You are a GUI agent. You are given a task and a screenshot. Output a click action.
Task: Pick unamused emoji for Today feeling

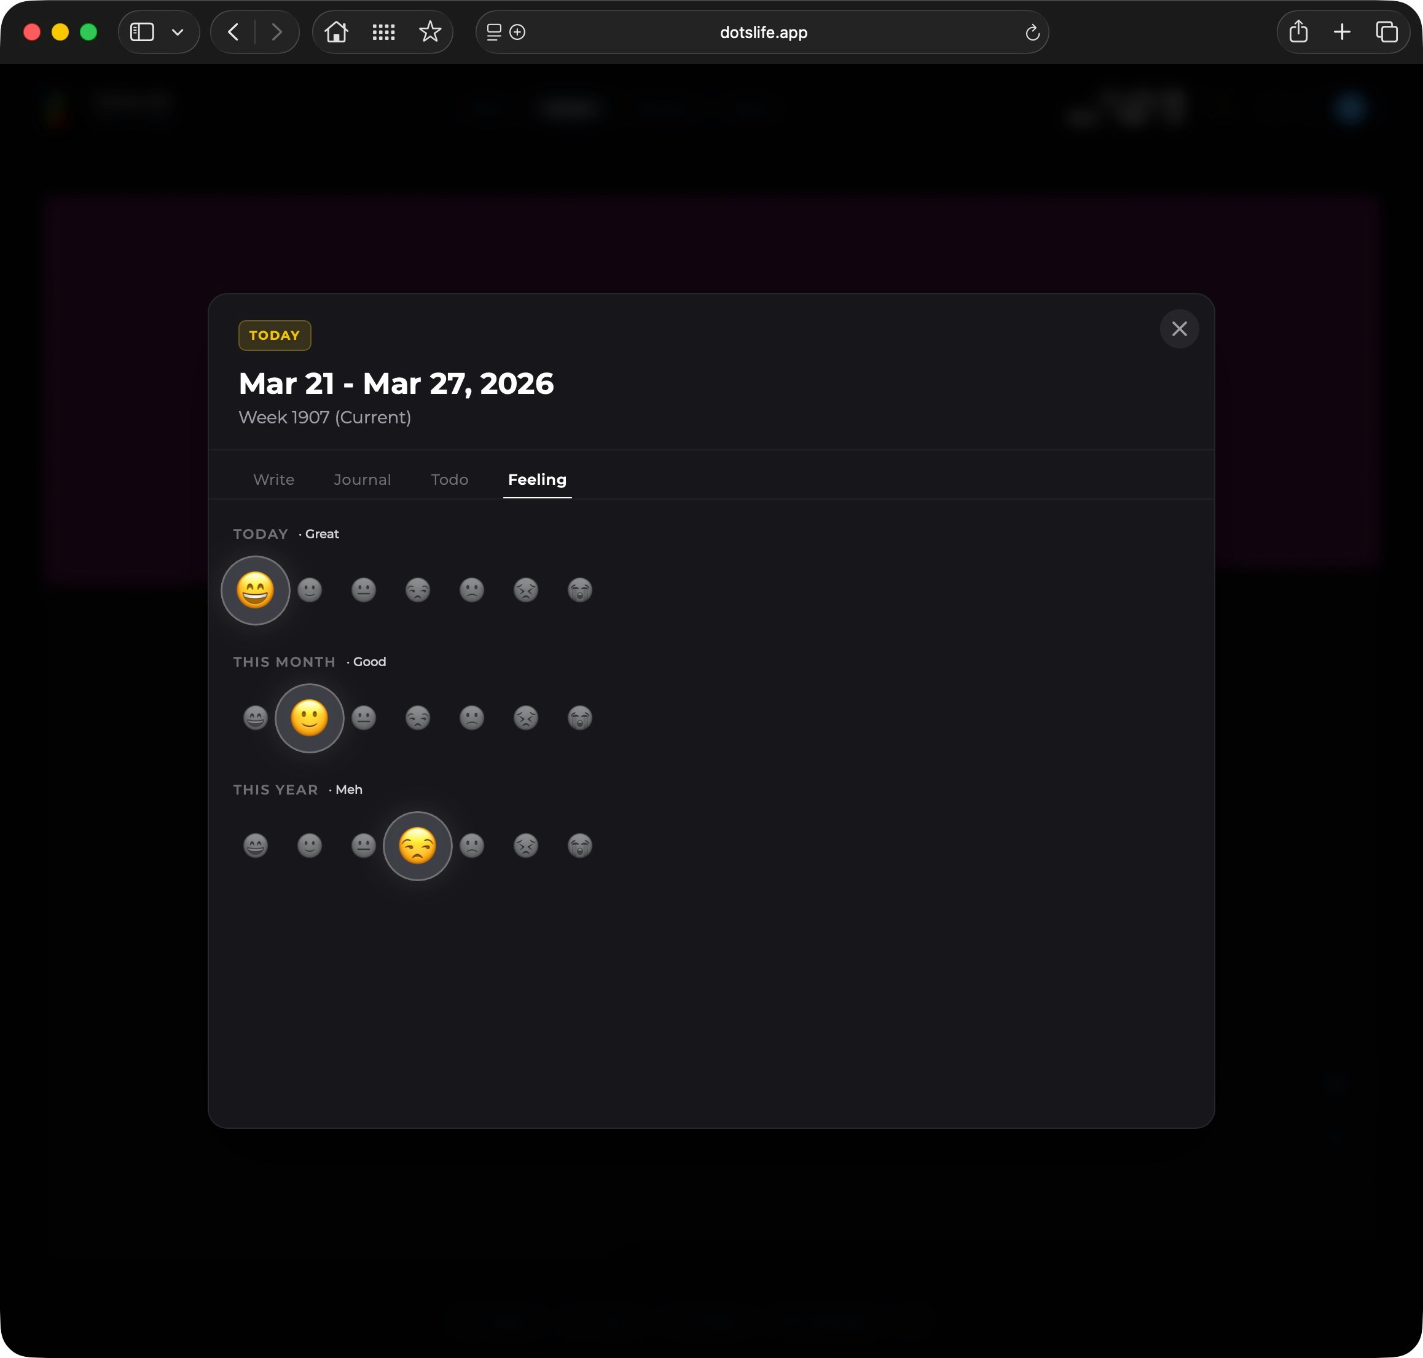coord(418,590)
